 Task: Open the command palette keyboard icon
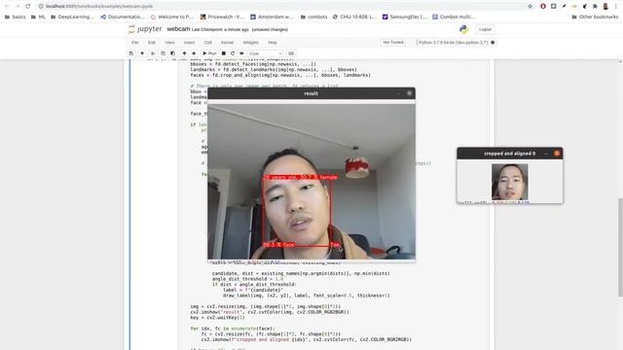(291, 53)
